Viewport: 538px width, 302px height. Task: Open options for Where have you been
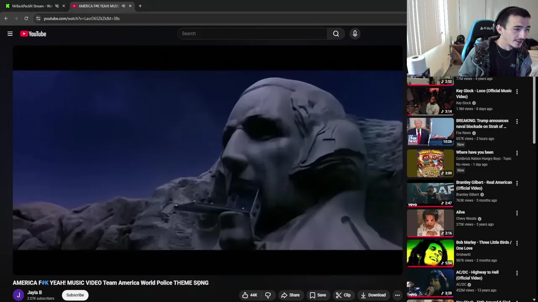517,153
